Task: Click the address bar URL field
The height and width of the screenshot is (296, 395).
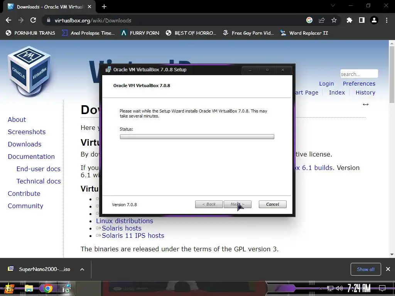Action: tap(174, 20)
